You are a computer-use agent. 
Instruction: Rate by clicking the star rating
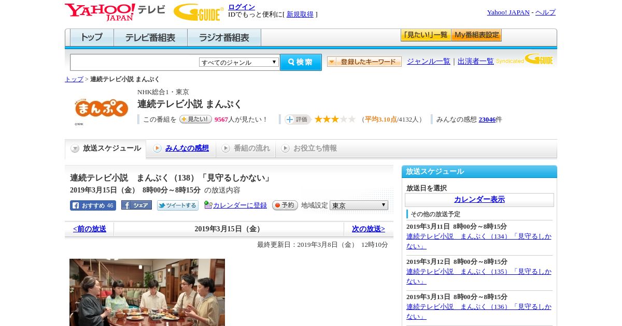click(x=335, y=119)
